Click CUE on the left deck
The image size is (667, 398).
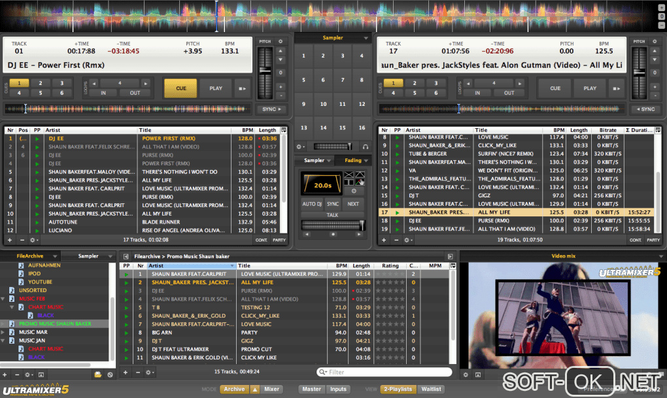tap(180, 88)
